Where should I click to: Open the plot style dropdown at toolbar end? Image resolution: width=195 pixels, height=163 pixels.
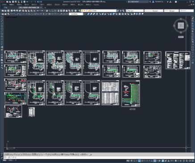pos(187,11)
